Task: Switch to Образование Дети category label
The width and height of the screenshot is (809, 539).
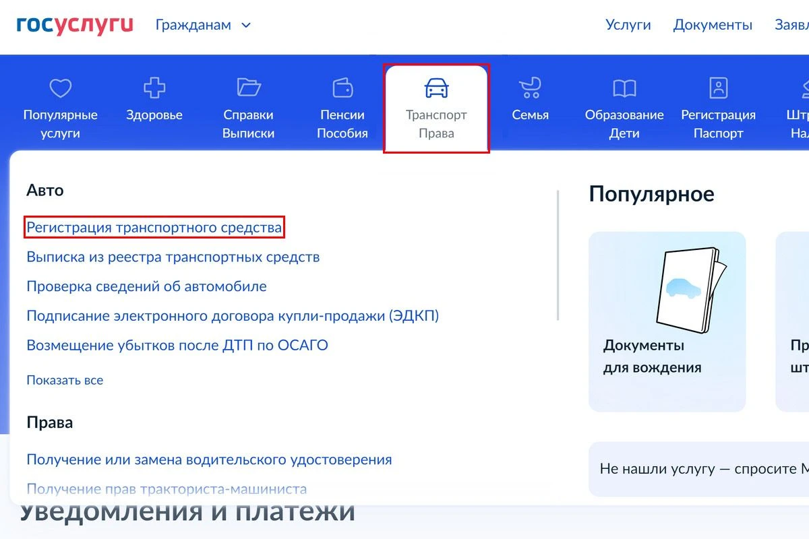Action: pyautogui.click(x=624, y=124)
